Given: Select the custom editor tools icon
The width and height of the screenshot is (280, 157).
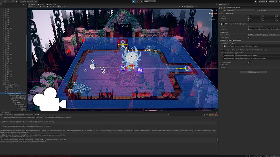Looking at the screenshot, I should point(16,1).
